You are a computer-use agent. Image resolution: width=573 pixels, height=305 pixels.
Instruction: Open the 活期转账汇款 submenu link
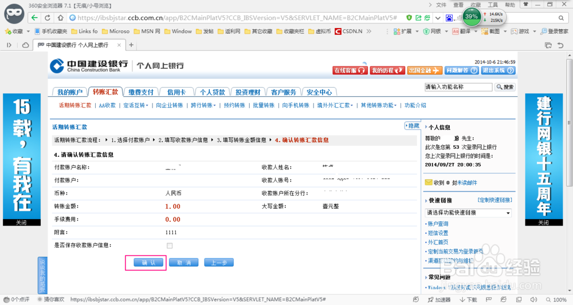[x=75, y=105]
